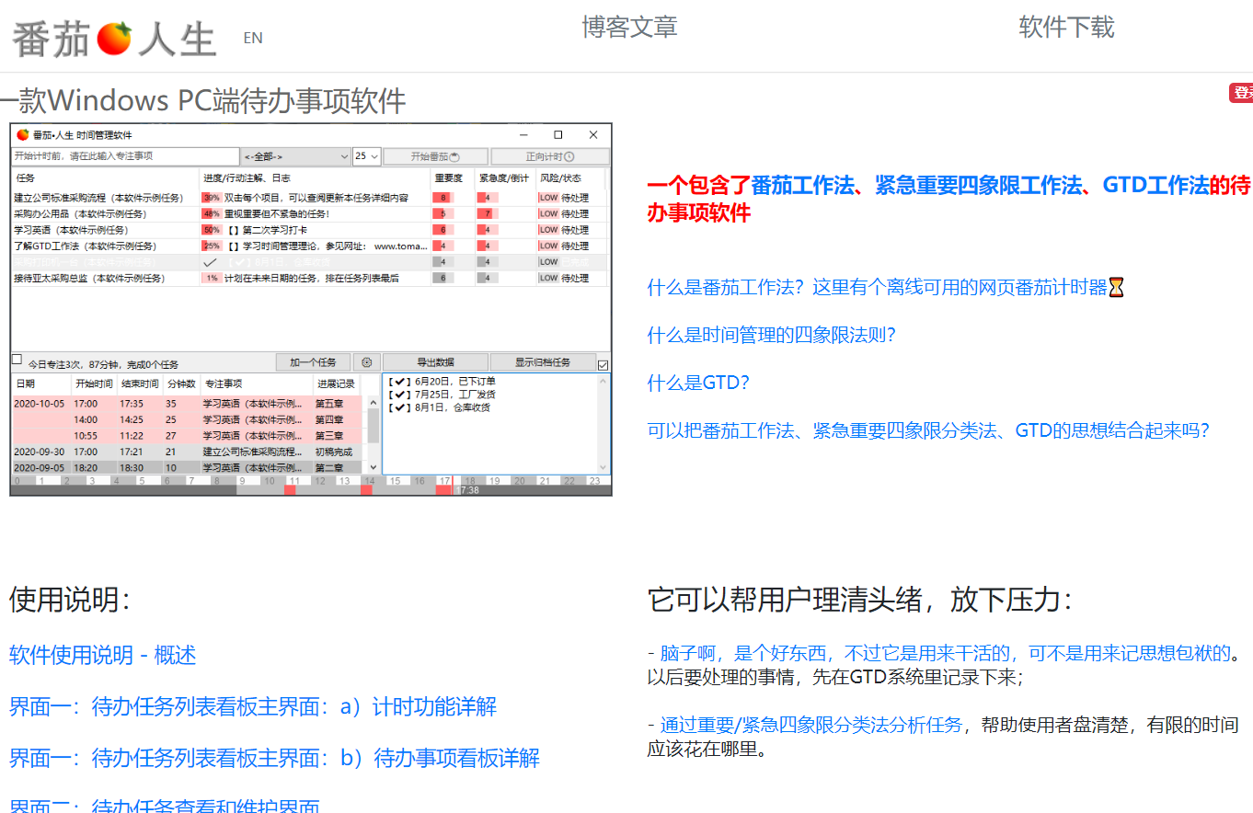Click the hourglass icon after the Pomodoro timer link
Image resolution: width=1253 pixels, height=813 pixels.
coord(1116,288)
